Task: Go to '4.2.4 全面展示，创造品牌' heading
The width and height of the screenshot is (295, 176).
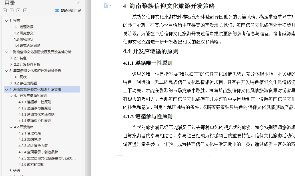Action: tap(38, 152)
